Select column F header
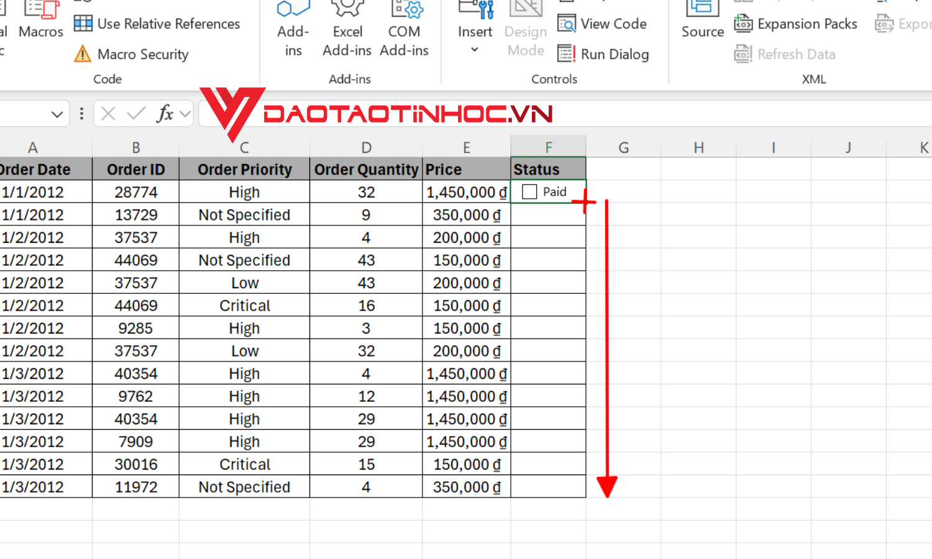 [x=548, y=147]
